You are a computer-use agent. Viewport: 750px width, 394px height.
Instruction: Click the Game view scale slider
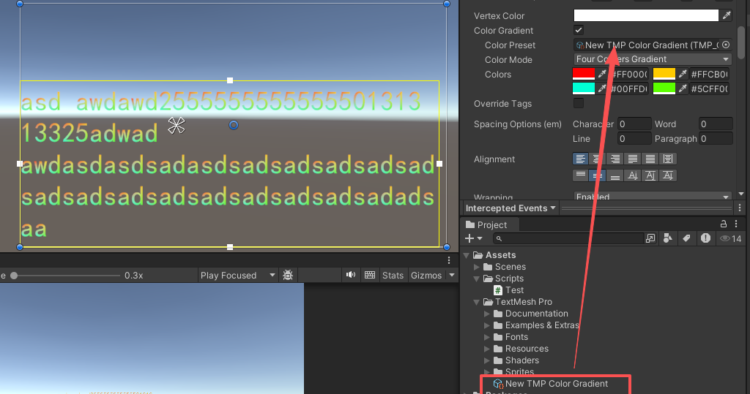[x=66, y=275]
